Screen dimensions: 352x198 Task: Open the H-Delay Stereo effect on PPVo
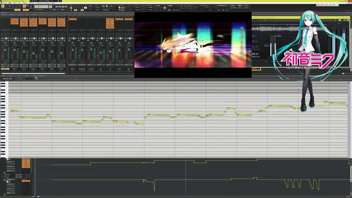pyautogui.click(x=119, y=19)
